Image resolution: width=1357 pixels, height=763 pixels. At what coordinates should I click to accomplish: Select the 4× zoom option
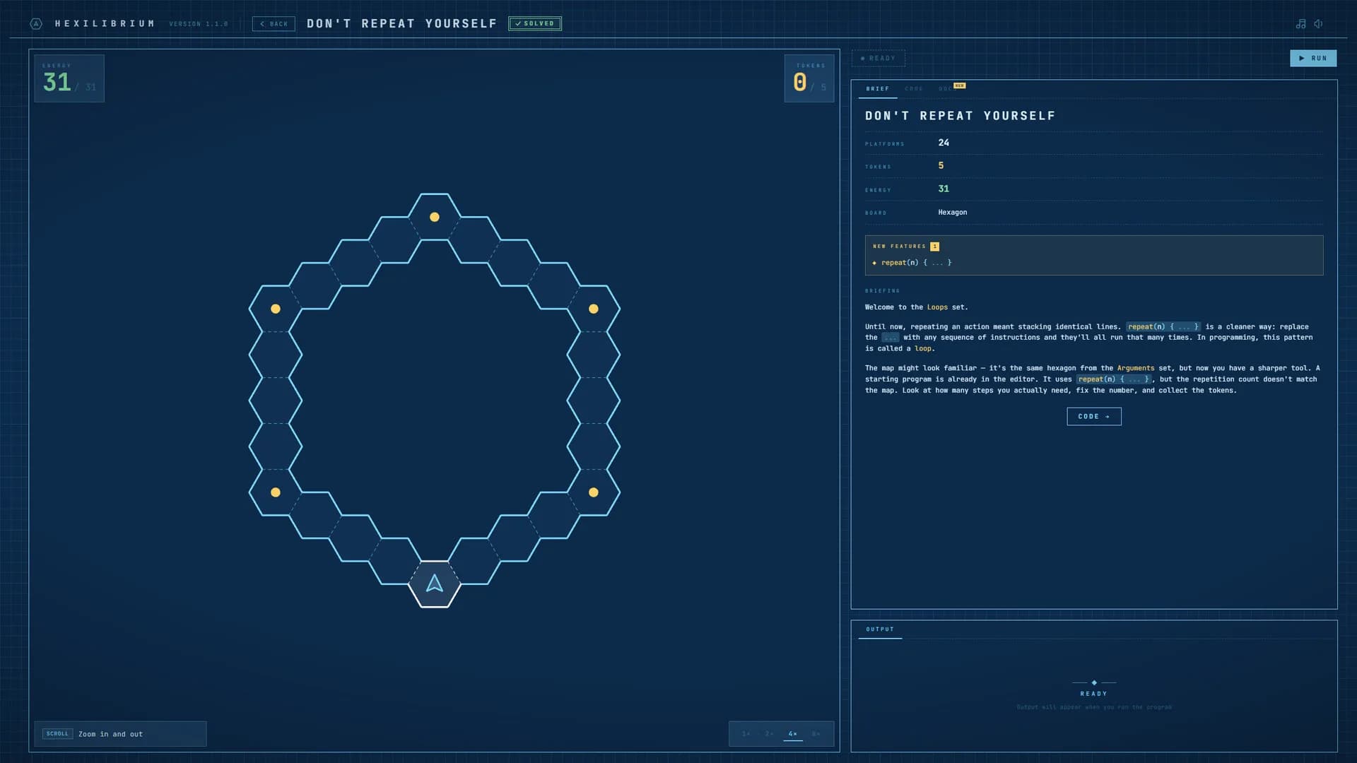tap(793, 734)
